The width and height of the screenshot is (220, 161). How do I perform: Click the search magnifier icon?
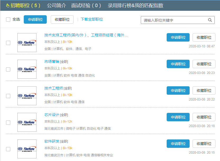click(x=210, y=20)
